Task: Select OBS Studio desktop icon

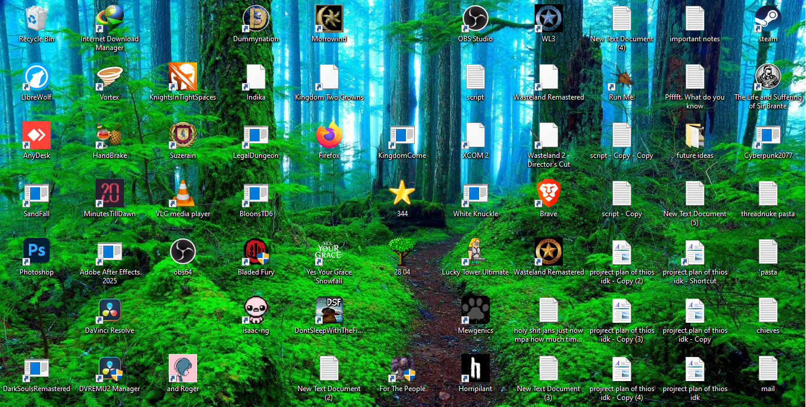Action: pos(476,18)
